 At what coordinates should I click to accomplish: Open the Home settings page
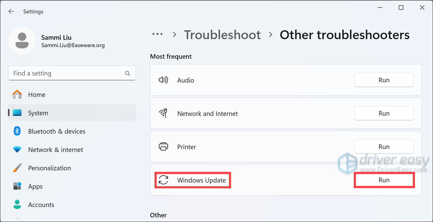pos(36,95)
